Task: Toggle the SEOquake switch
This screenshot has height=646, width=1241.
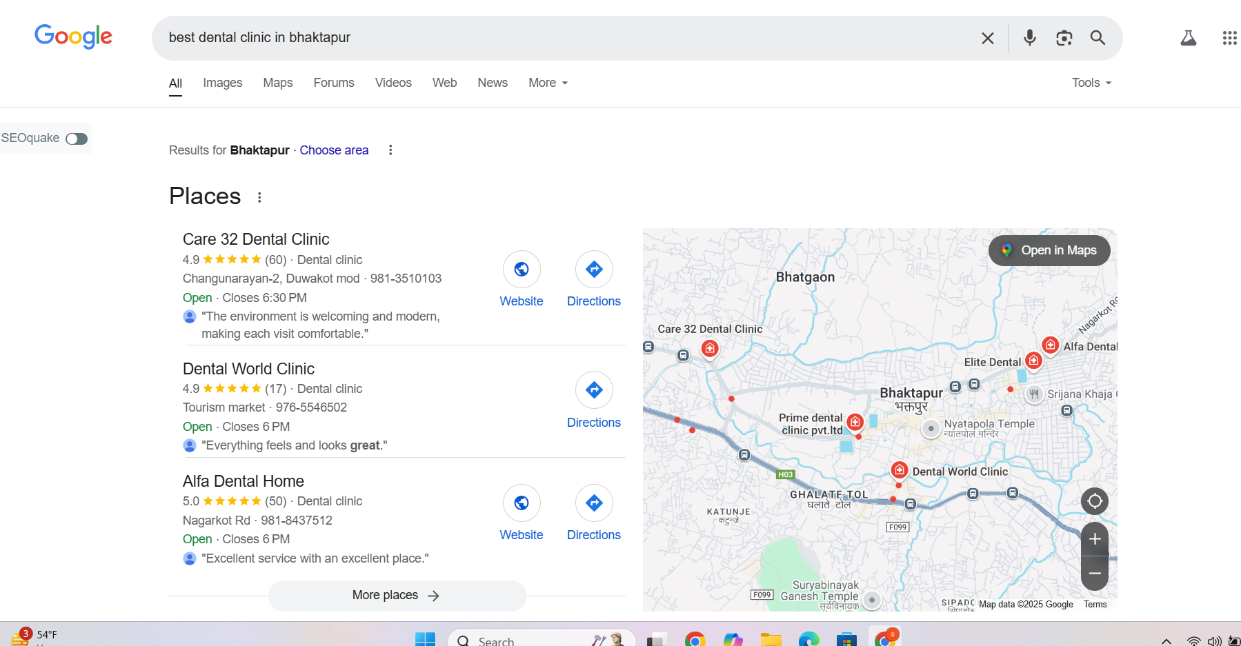Action: (77, 139)
